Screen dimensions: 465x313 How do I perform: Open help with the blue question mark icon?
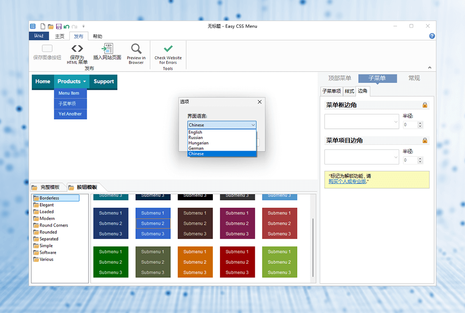point(432,36)
